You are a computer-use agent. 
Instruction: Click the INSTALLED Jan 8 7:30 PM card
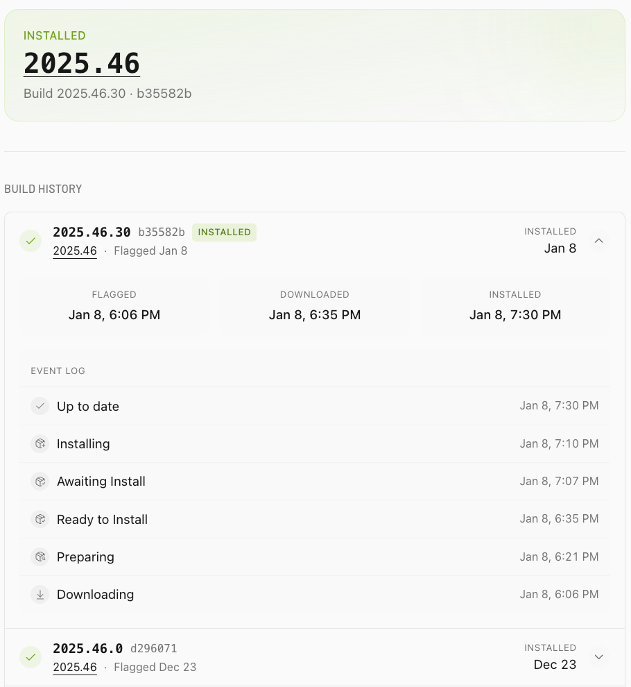515,305
